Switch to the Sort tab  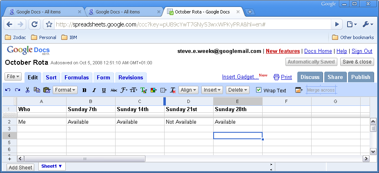tap(51, 78)
